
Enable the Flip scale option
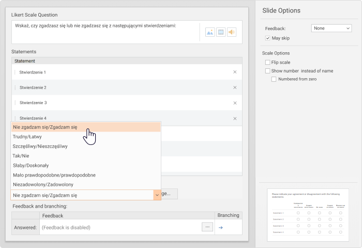click(267, 62)
